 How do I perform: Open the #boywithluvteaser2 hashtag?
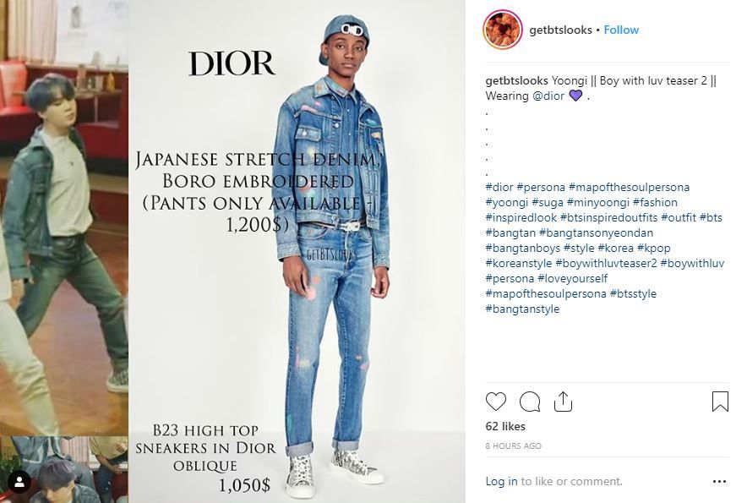tap(606, 263)
